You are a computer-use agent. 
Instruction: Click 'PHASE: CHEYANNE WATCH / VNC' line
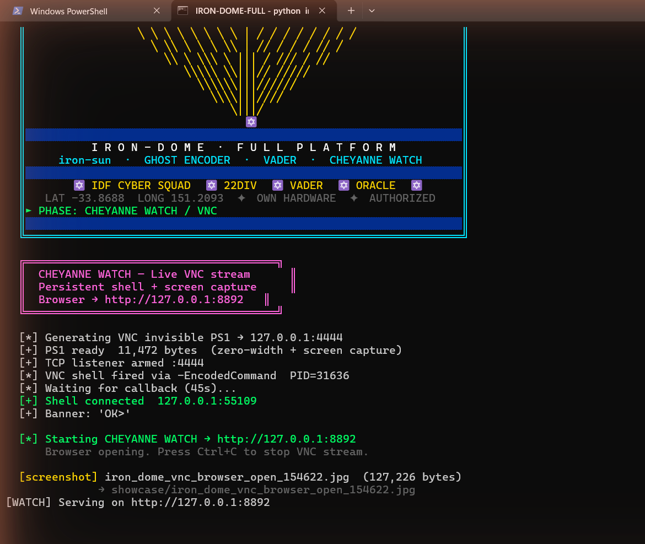(127, 211)
